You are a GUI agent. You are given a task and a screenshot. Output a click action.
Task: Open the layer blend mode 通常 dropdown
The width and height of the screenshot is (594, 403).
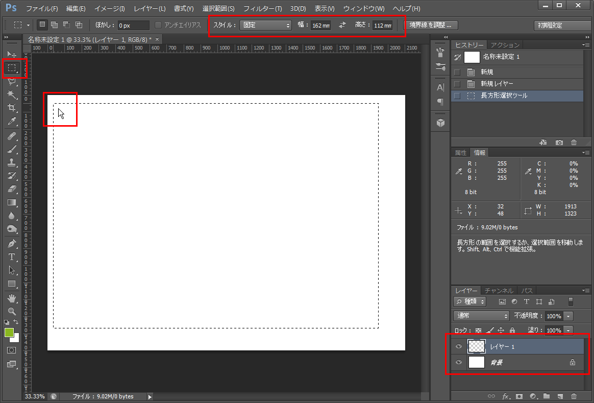pyautogui.click(x=481, y=316)
